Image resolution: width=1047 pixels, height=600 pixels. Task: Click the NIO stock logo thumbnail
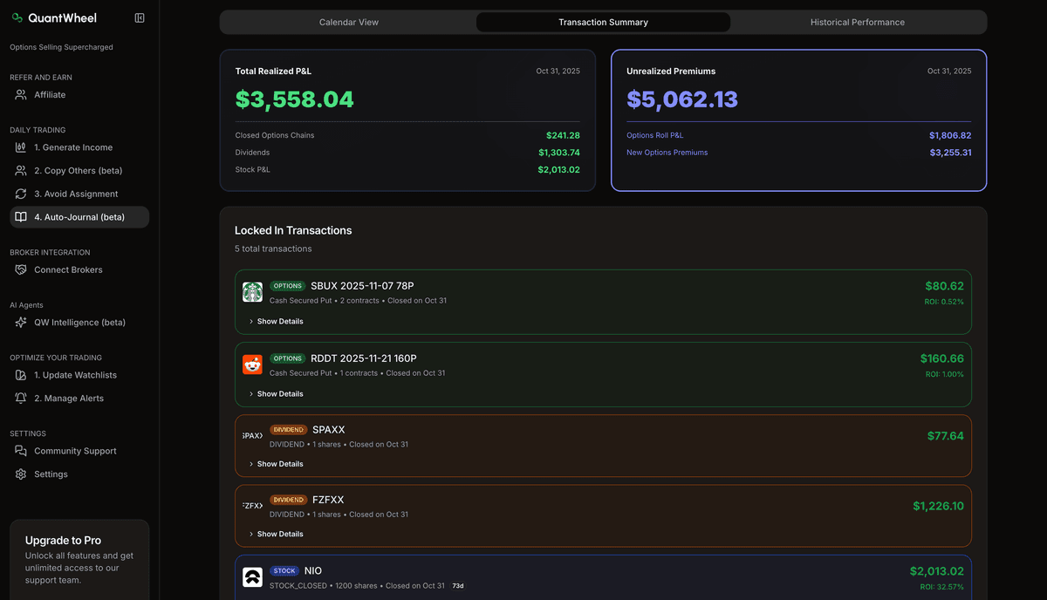[252, 576]
